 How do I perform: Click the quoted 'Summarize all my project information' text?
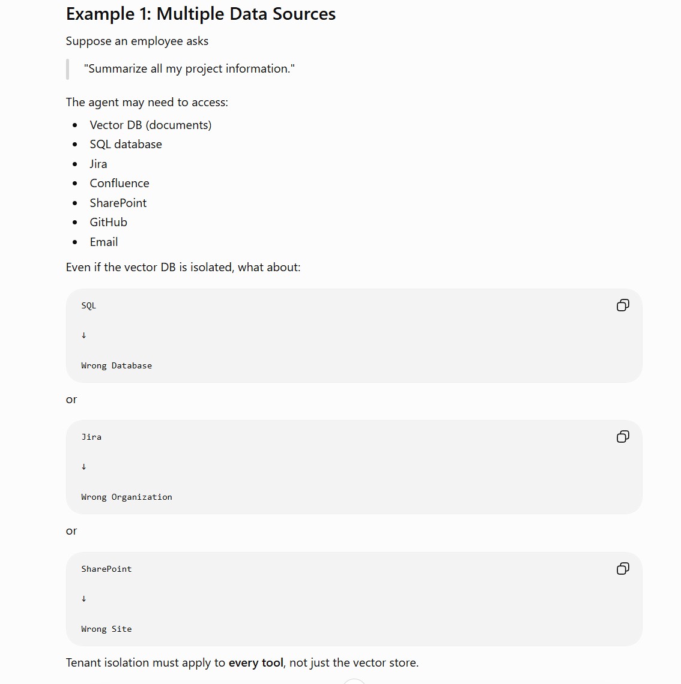click(x=189, y=69)
